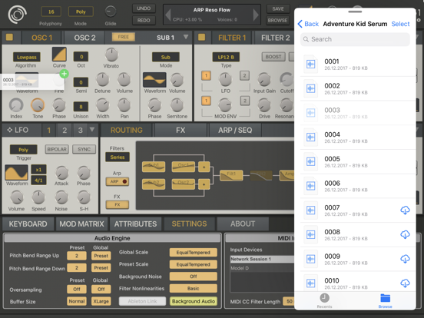
Task: Open the Background Noise Off dropdown
Action: (x=194, y=277)
